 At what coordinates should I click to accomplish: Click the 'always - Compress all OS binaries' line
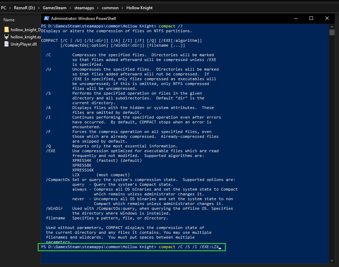[155, 189]
